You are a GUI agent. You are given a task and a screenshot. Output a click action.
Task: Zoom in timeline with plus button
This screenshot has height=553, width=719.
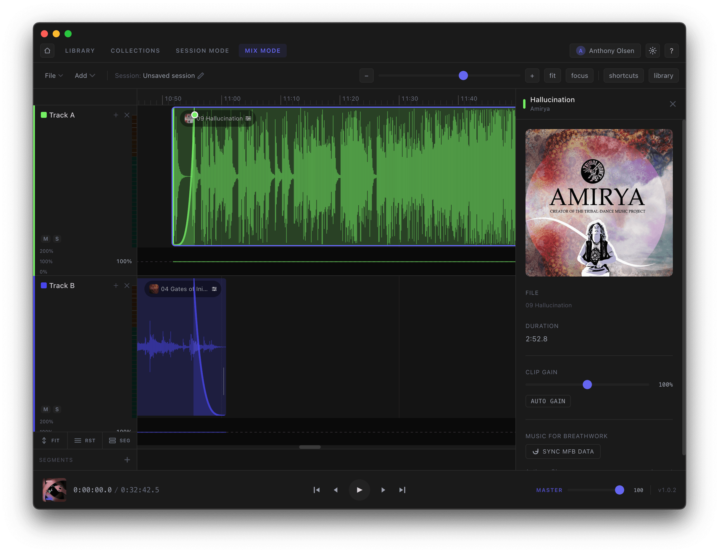[532, 76]
